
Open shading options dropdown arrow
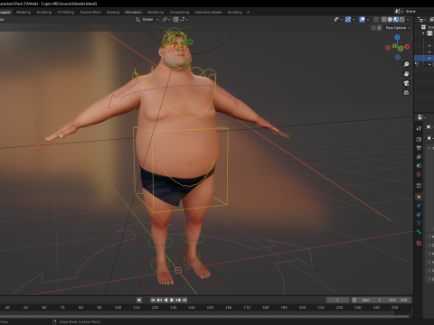tap(408, 19)
